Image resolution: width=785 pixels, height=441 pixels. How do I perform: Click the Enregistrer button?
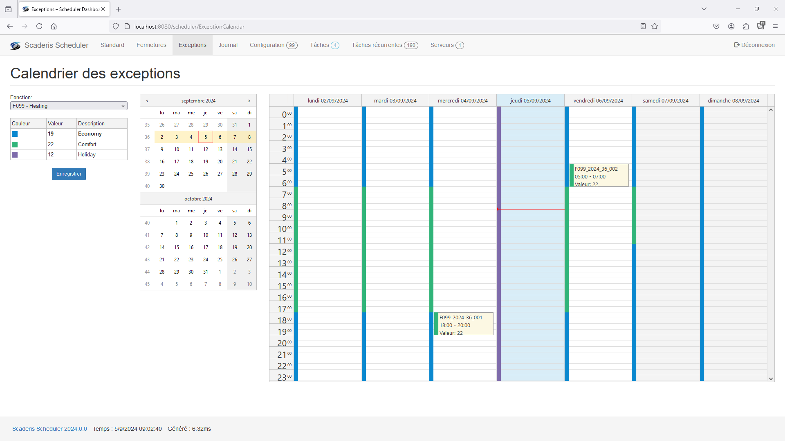[x=69, y=174]
